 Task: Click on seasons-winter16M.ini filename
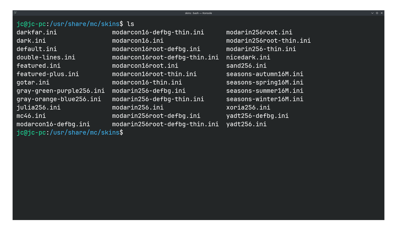point(265,99)
